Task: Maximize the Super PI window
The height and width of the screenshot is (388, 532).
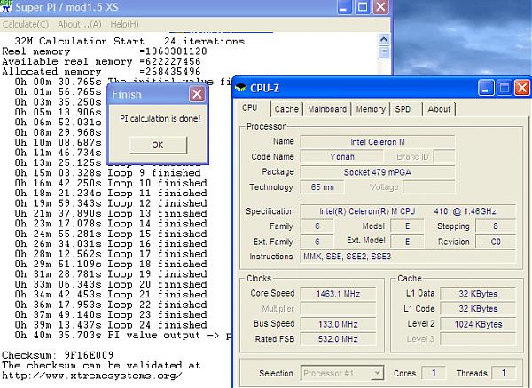Action: pyautogui.click(x=362, y=7)
